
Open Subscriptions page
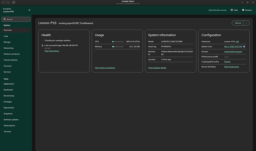click(16, 126)
